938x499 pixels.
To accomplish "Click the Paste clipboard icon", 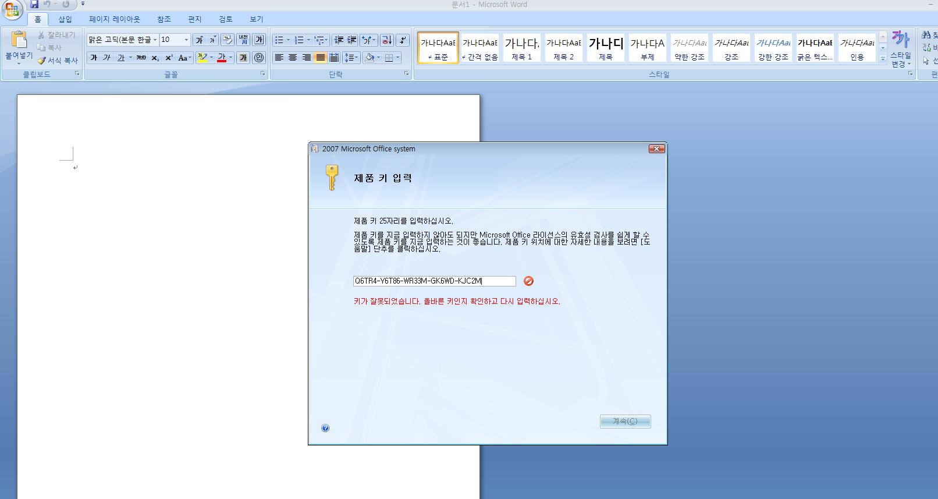I will point(19,40).
